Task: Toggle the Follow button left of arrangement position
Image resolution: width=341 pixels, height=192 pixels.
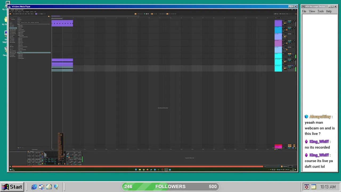Action: tap(135, 14)
